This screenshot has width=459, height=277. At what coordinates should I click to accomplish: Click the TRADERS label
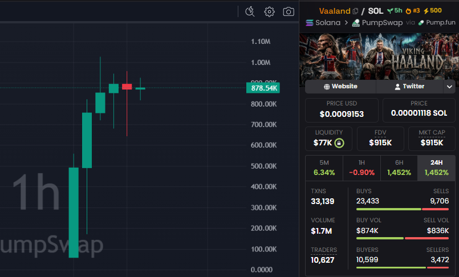[324, 250]
